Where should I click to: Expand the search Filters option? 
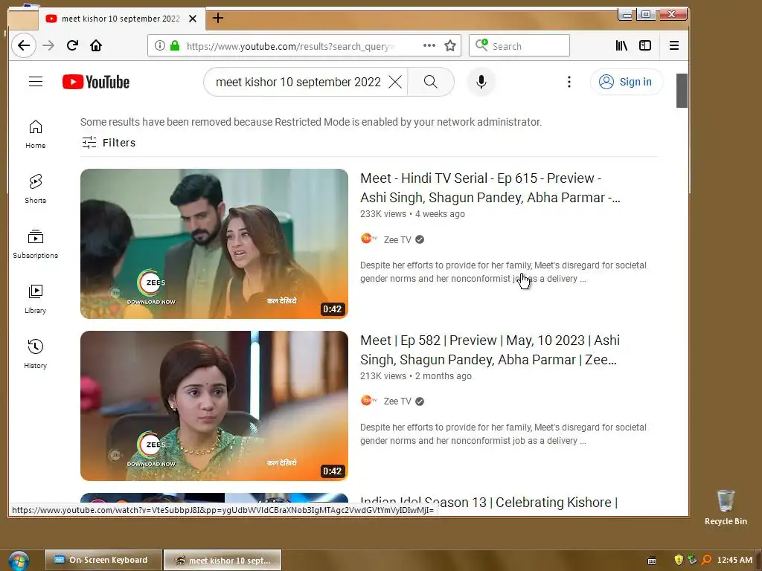pyautogui.click(x=109, y=143)
